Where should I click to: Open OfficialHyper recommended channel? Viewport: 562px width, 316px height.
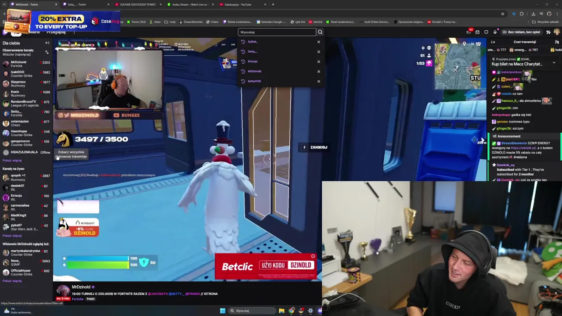click(x=26, y=272)
